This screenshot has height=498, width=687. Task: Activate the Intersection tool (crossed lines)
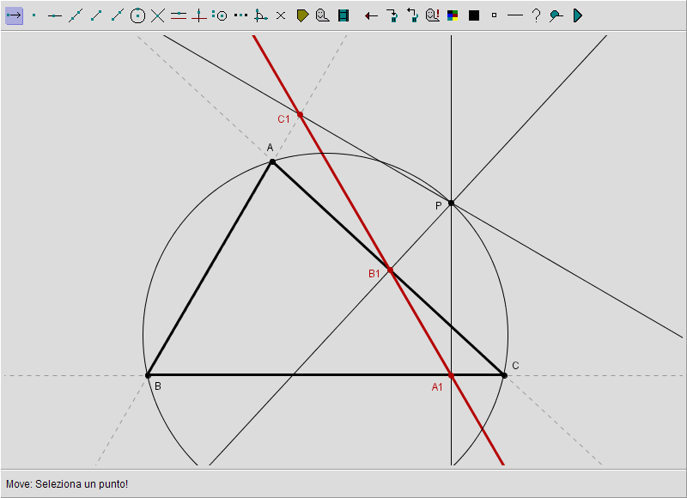(158, 15)
